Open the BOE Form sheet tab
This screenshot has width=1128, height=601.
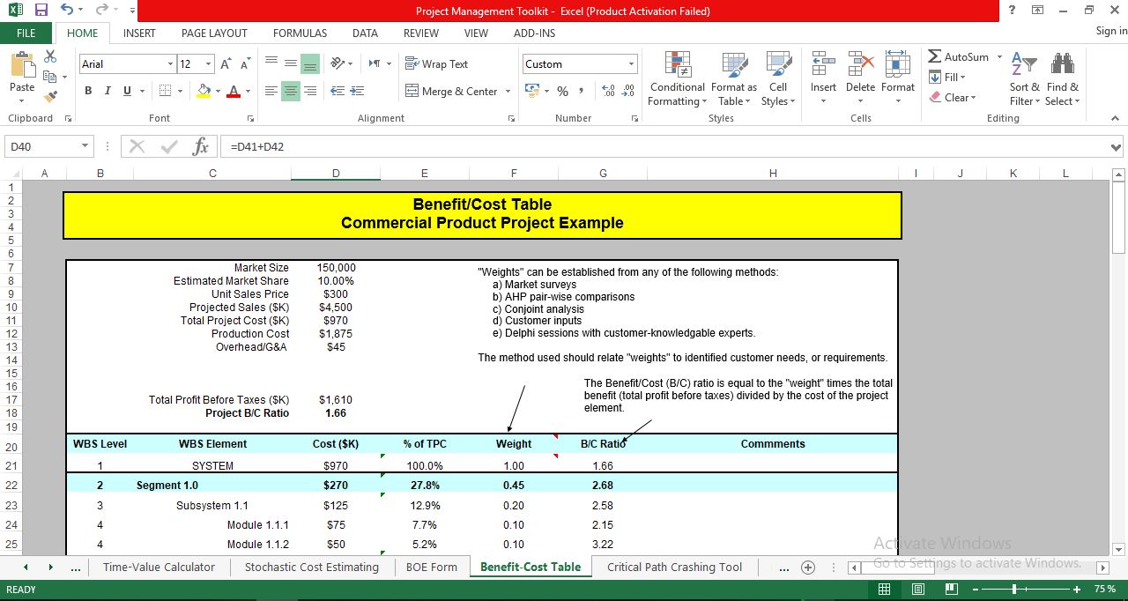point(432,567)
